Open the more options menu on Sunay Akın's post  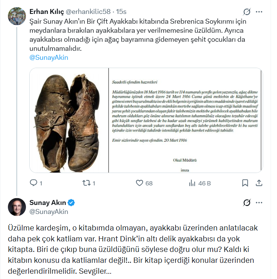[259, 203]
